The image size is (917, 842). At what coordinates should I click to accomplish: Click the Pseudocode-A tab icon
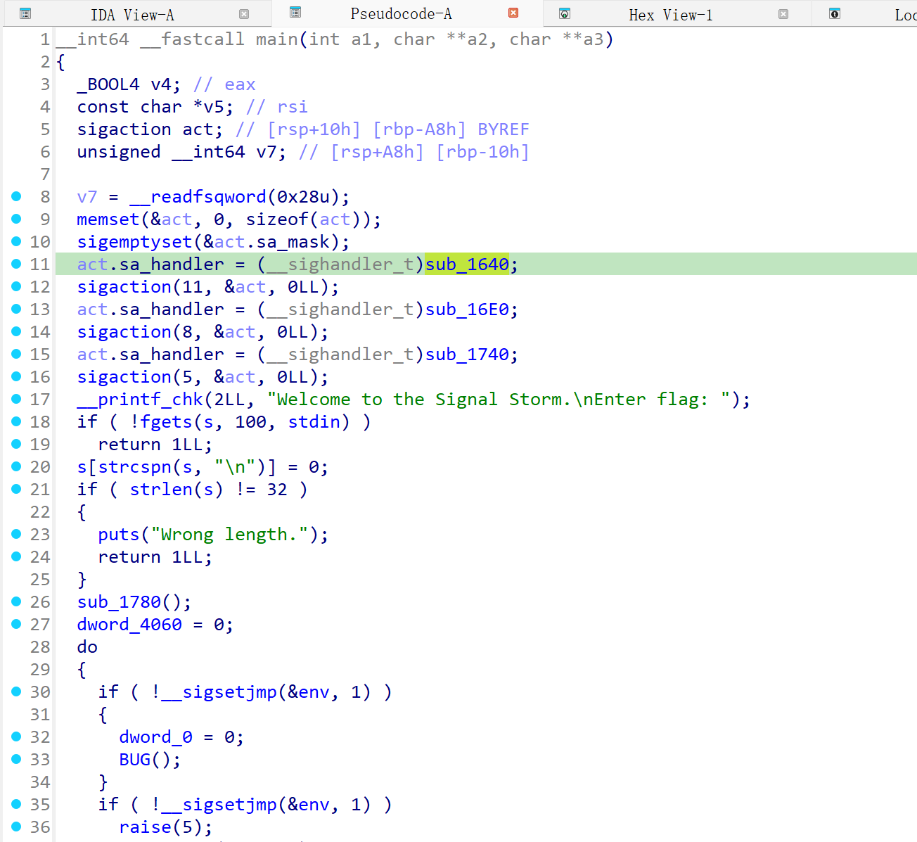(x=295, y=12)
